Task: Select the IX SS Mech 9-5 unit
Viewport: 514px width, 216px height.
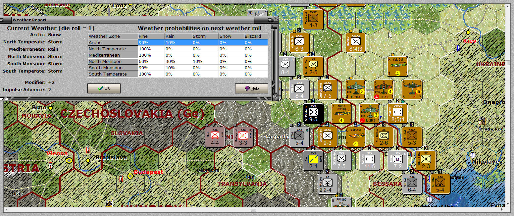Action: (x=313, y=113)
